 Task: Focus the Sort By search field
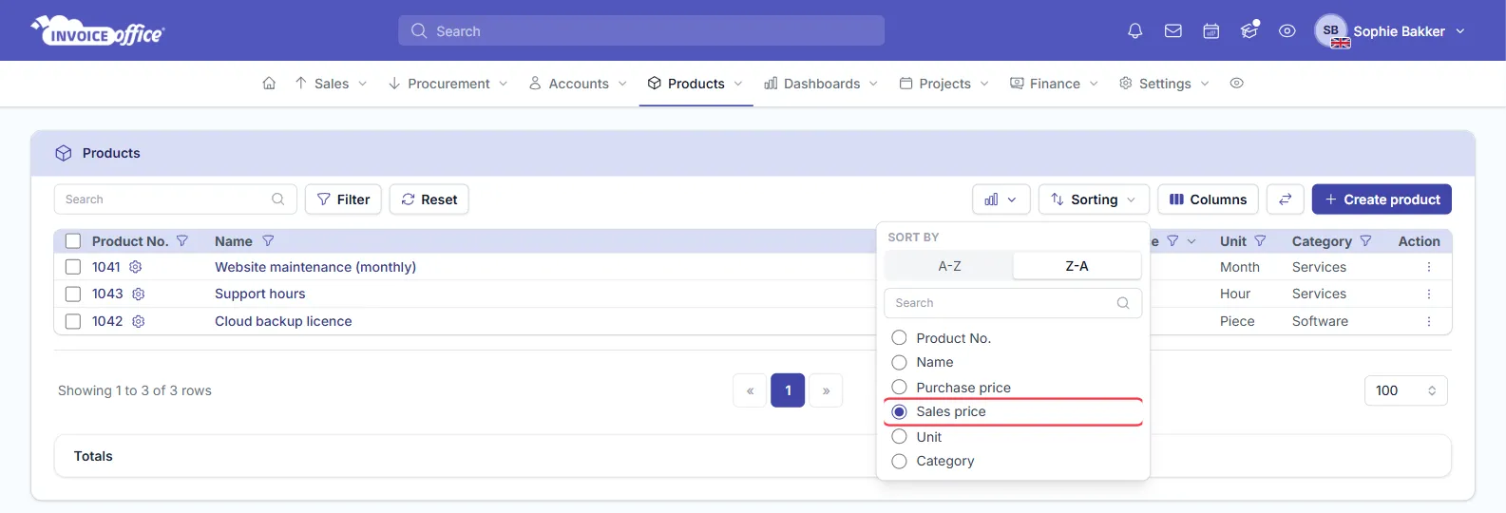1013,303
